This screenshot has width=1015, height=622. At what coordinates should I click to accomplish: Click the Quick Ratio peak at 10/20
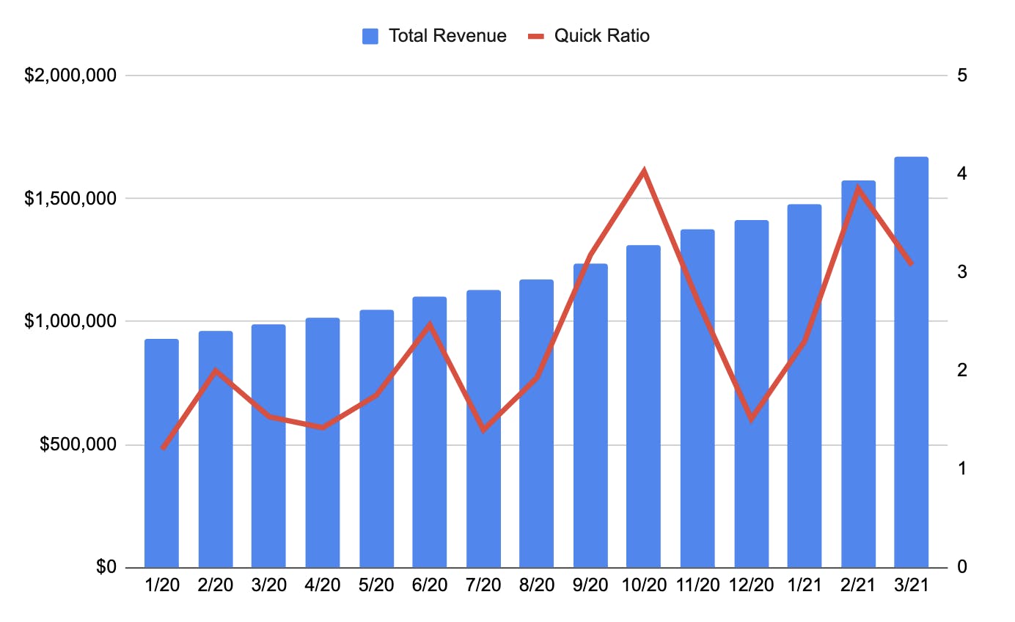[x=644, y=172]
